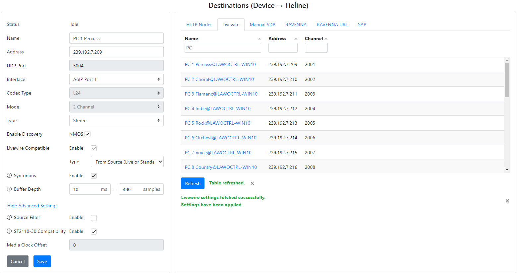This screenshot has height=274, width=517.
Task: Toggle the NMOS discovery checkbox
Action: [87, 134]
